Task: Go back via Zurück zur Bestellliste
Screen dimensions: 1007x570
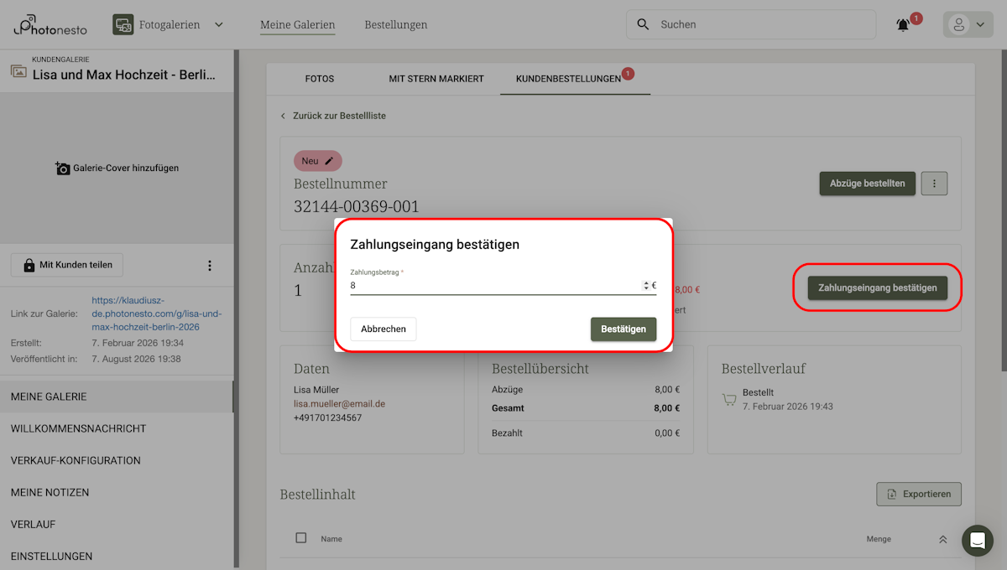Action: click(333, 116)
